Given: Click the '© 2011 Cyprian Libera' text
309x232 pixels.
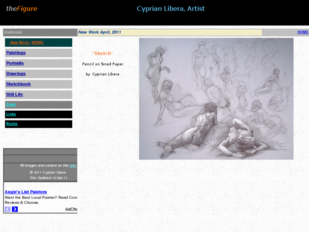Looking at the screenshot, I should point(48,172).
